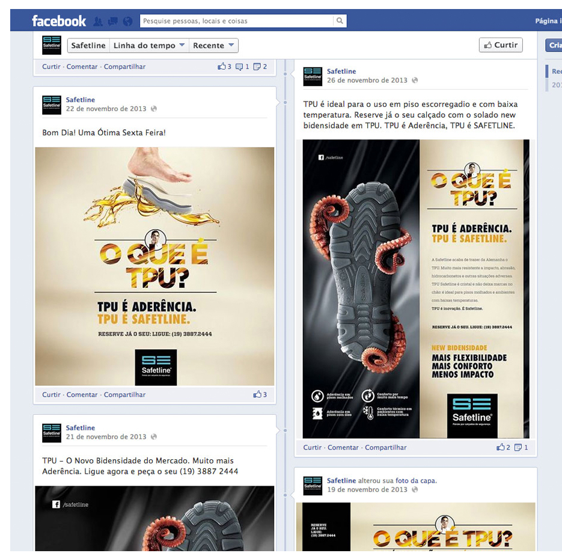Open messages icon in header

[x=113, y=22]
